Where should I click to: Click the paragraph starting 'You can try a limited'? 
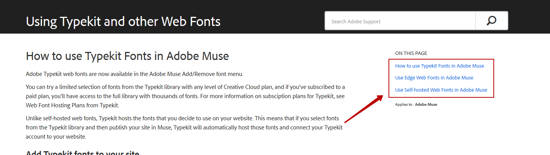click(x=186, y=96)
